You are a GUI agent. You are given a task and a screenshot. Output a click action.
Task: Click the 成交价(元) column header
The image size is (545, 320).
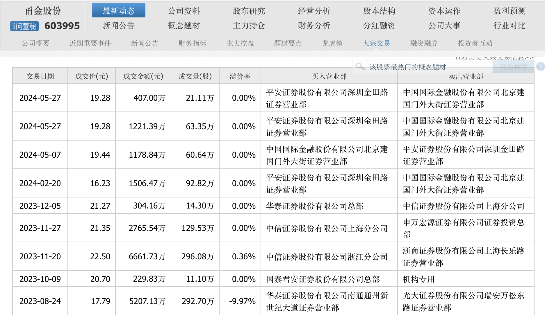pyautogui.click(x=92, y=76)
